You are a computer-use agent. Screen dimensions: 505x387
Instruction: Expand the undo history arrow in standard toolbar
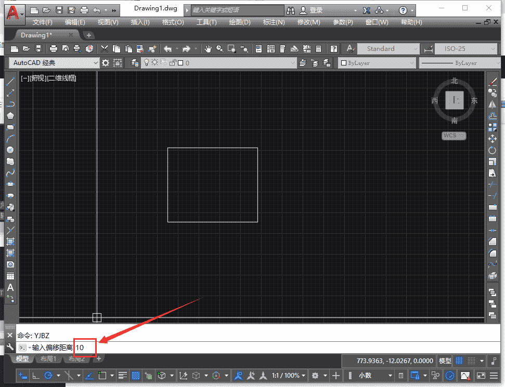177,49
